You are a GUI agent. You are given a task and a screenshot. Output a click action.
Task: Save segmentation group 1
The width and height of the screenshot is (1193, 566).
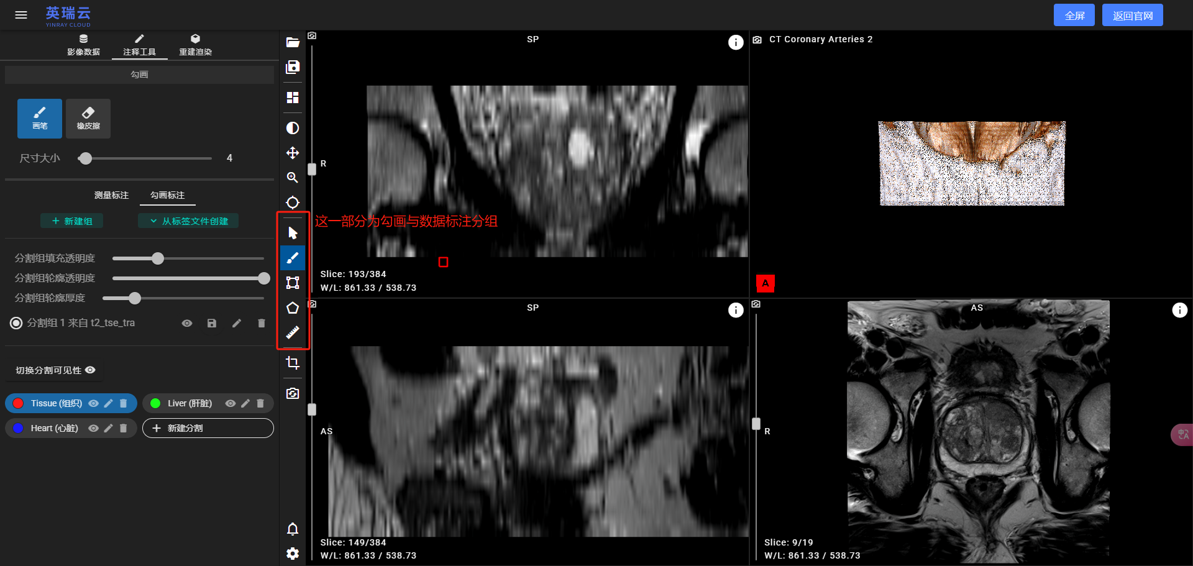212,323
